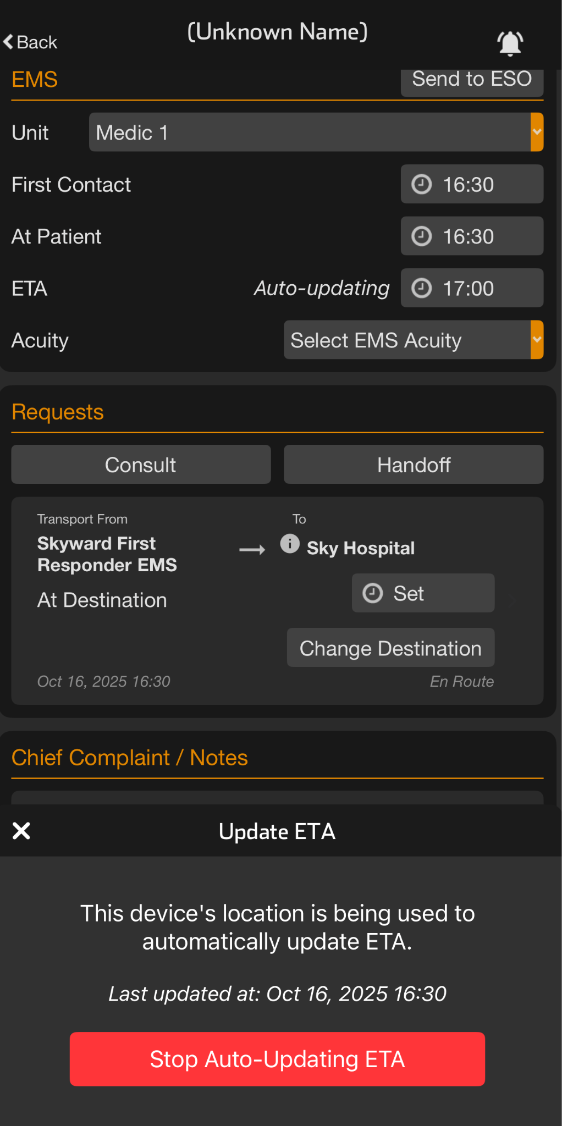Tap the Consult request button
The image size is (562, 1126).
point(141,465)
